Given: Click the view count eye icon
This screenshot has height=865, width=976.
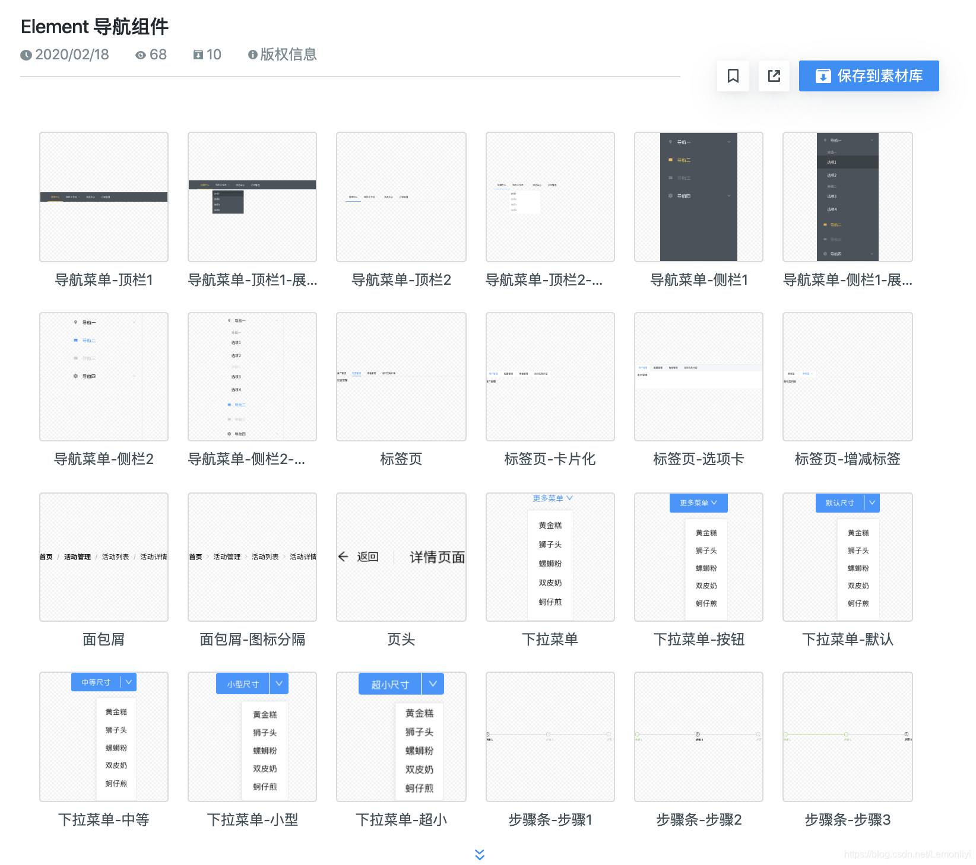Looking at the screenshot, I should [x=141, y=55].
